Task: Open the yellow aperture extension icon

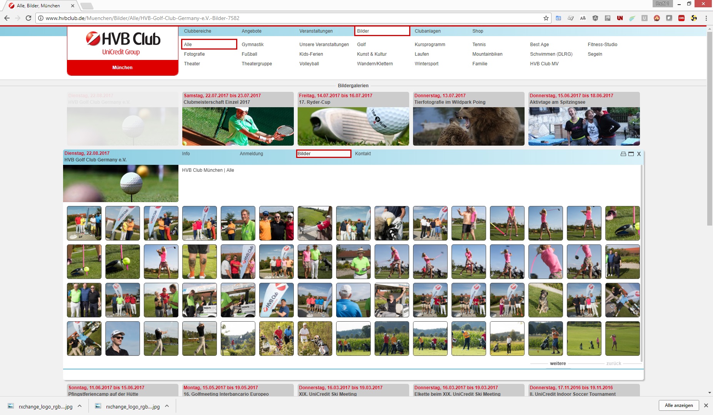Action: (x=694, y=18)
